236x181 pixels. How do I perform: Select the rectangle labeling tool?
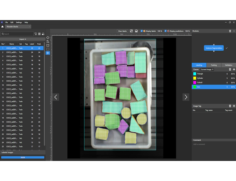pyautogui.click(x=48, y=45)
